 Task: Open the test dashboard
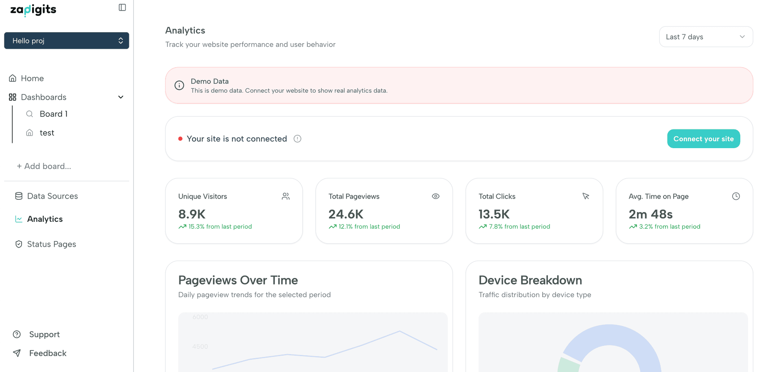point(47,133)
